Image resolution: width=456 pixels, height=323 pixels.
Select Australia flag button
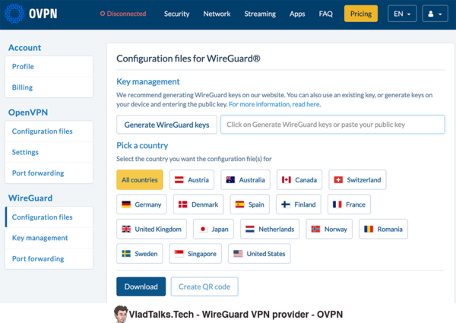click(x=245, y=179)
